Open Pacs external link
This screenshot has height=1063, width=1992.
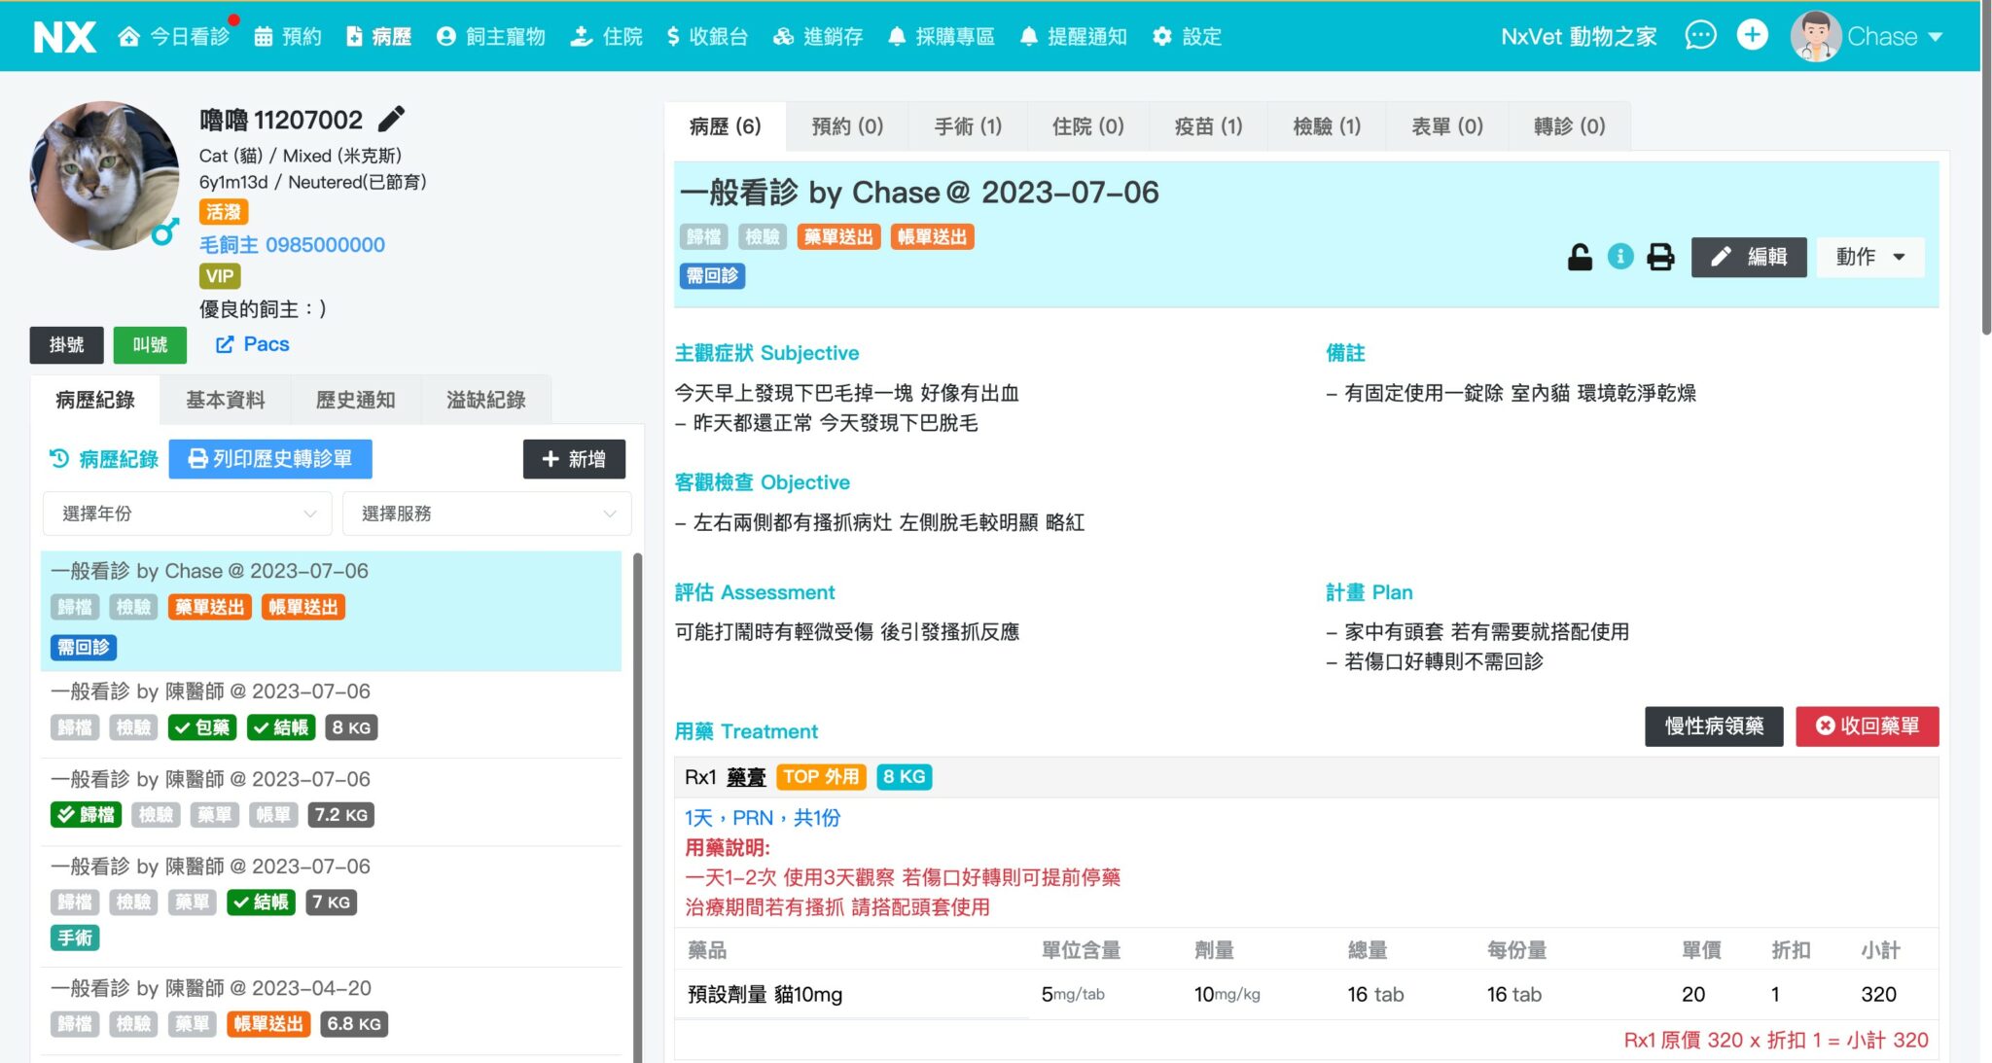253,344
